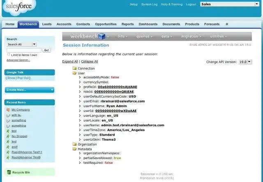Screen dimensions: 263x182
Task: Go to the Contacts tab
Action: tap(83, 24)
